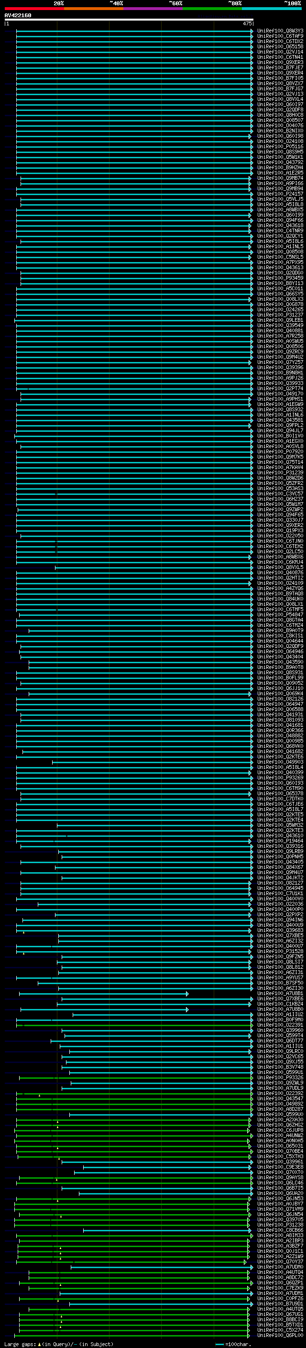This screenshot has height=1348, width=306.
Task: Select hit label UniRef100_B7FI05
Action: point(280,78)
